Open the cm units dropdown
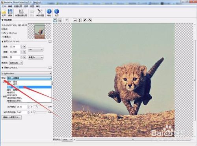Viewport: 197px width, 146px height. [35, 49]
